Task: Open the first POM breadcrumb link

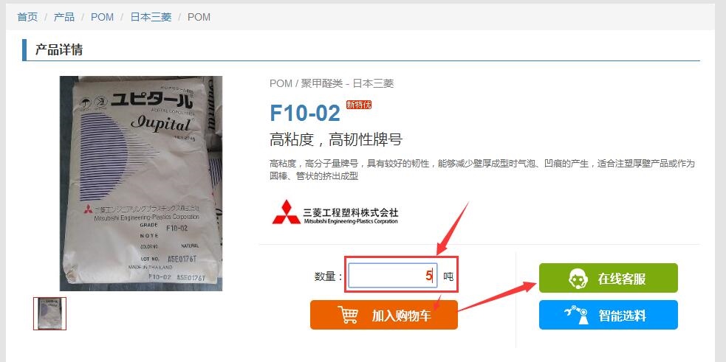Action: 102,17
